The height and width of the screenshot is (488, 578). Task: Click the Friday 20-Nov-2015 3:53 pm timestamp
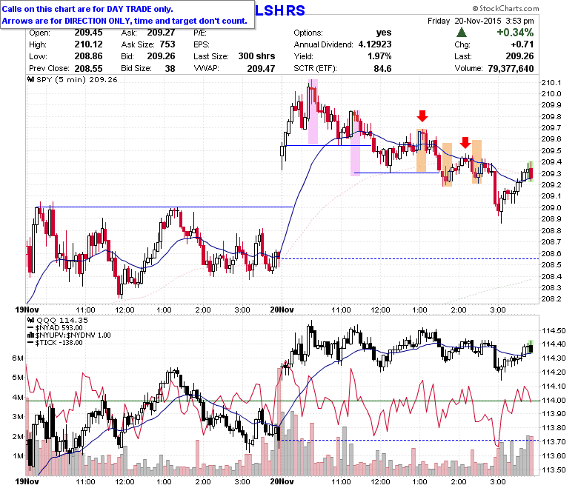(x=480, y=21)
